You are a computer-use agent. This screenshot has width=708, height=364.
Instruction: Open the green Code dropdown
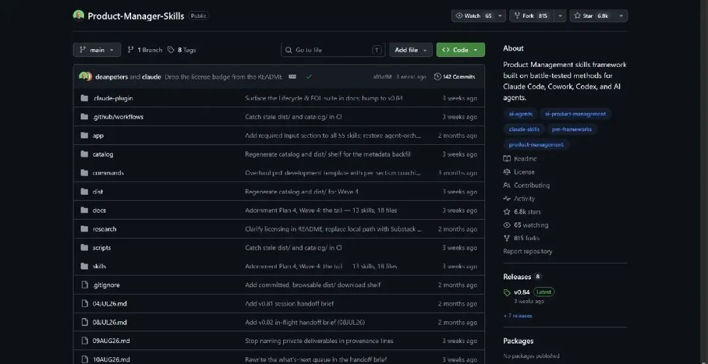(x=461, y=50)
